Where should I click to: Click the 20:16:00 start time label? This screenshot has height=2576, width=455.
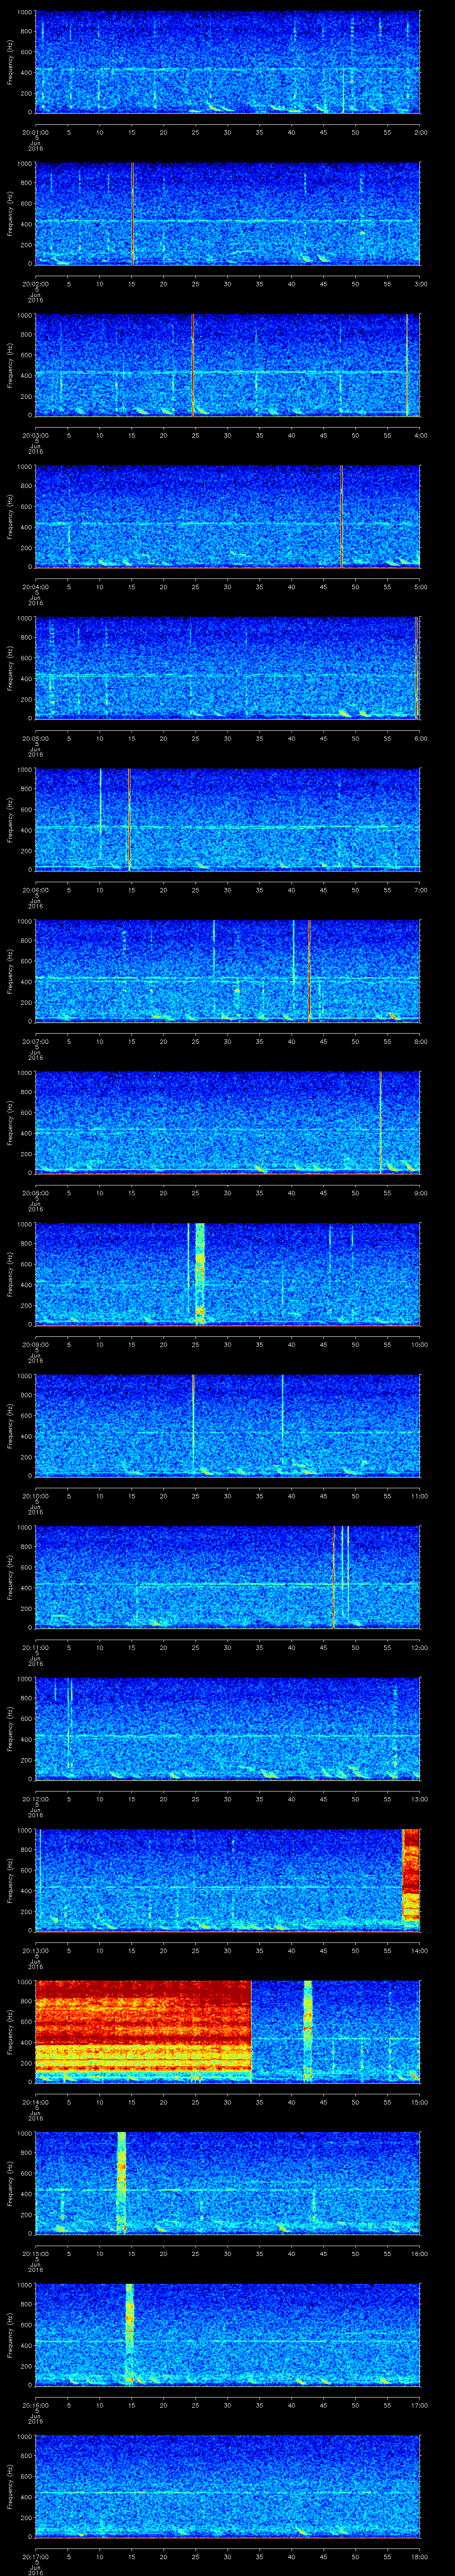35,2405
